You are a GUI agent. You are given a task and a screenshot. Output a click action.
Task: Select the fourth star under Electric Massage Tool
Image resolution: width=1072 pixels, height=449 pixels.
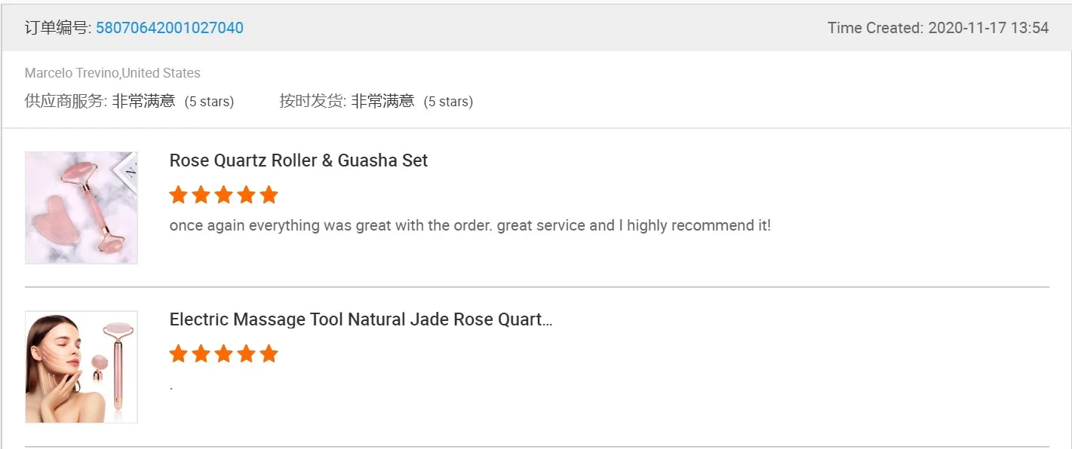[246, 354]
